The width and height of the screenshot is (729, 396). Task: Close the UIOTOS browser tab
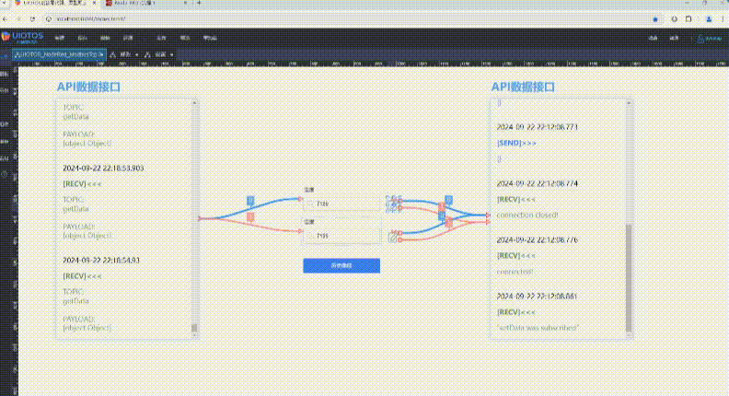(95, 4)
